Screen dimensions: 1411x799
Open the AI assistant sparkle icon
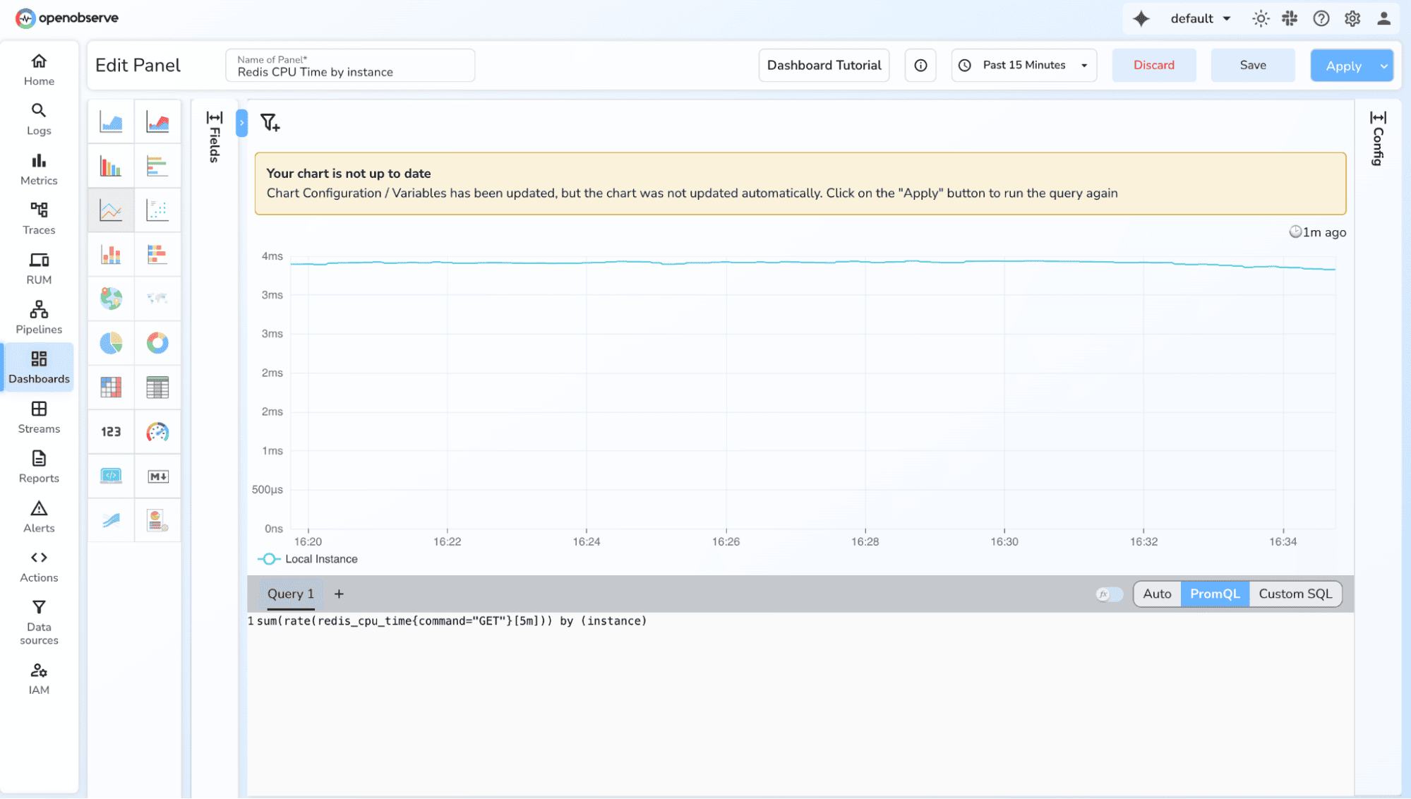[1141, 19]
